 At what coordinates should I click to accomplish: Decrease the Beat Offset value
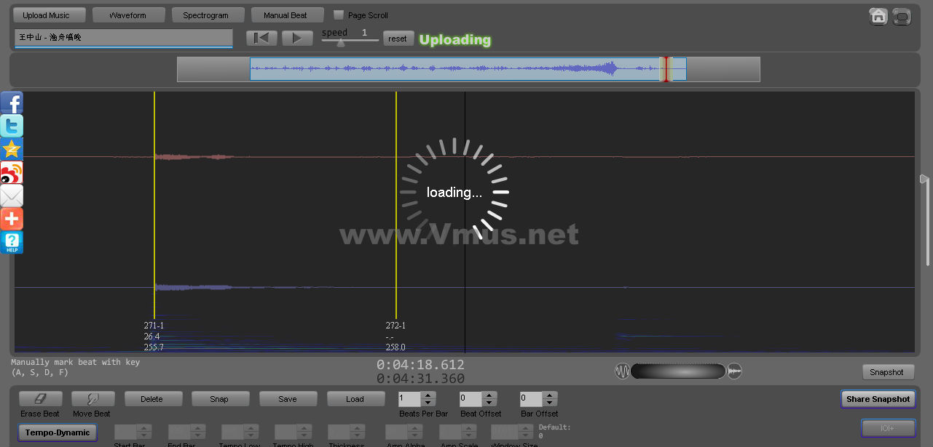[x=489, y=403]
